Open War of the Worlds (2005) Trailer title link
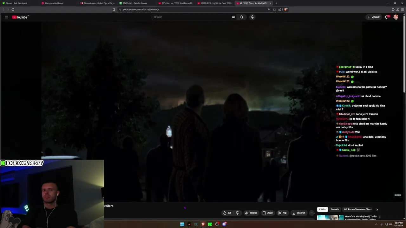 [361, 218]
